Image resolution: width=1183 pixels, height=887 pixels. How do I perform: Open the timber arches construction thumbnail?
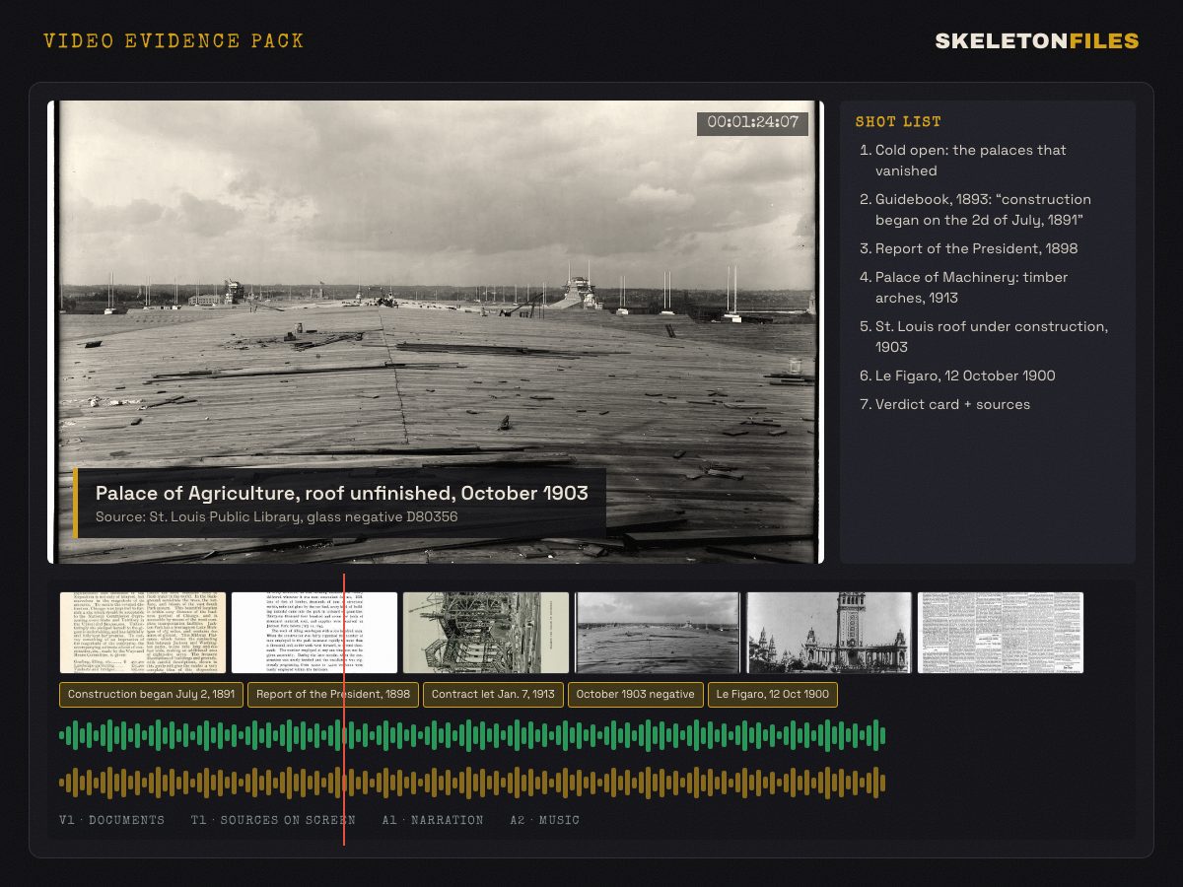(486, 633)
